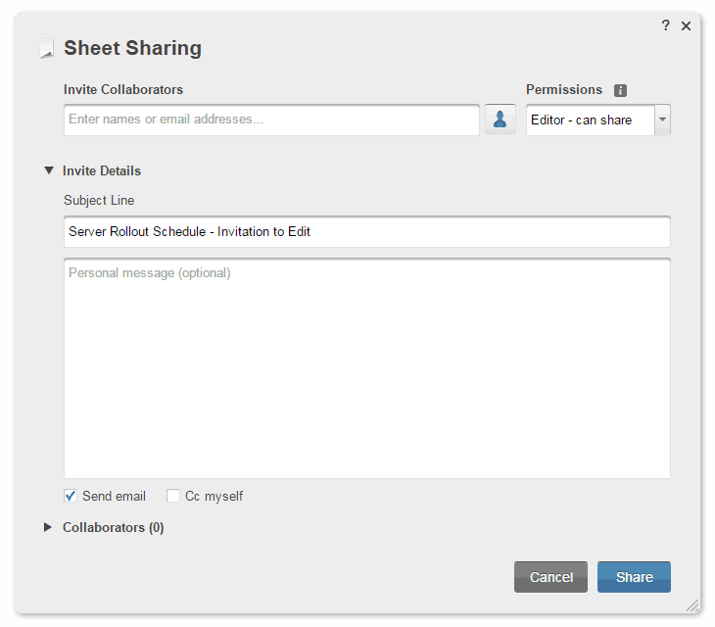This screenshot has height=627, width=715.
Task: Open the Permissions dropdown arrow
Action: click(662, 120)
